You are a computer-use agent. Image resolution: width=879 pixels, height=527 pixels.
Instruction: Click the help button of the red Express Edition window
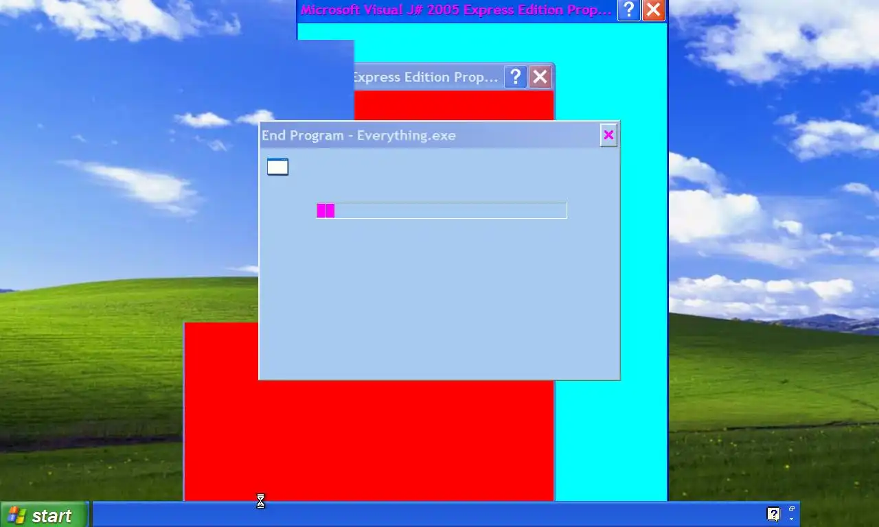(516, 77)
